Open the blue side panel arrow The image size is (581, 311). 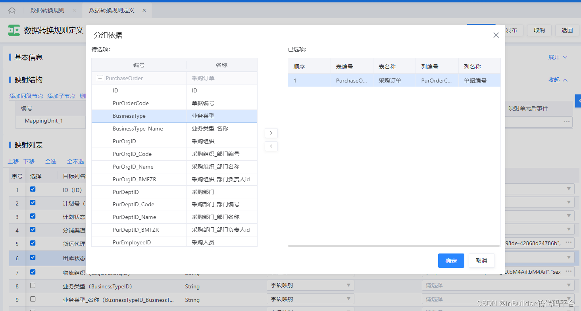pyautogui.click(x=578, y=101)
